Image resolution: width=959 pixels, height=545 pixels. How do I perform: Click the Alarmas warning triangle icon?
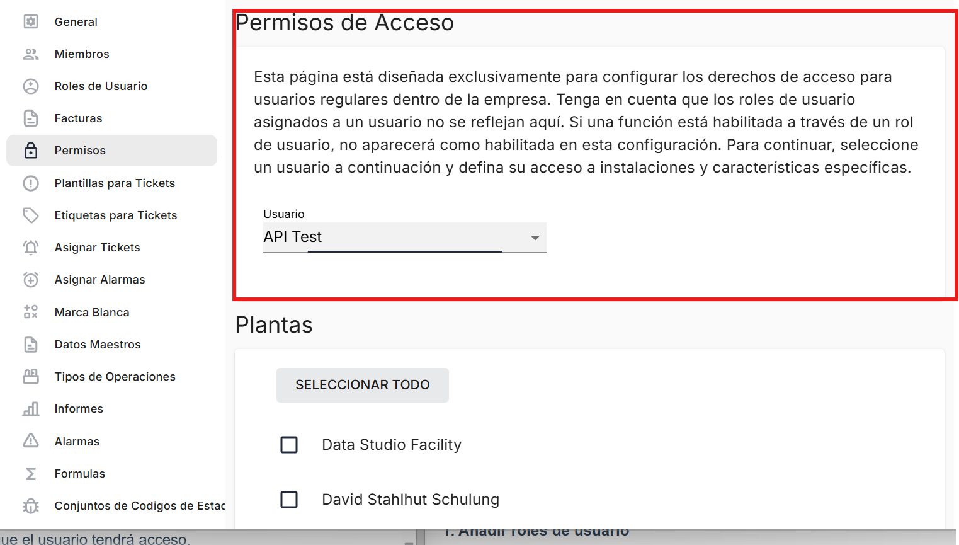tap(31, 441)
